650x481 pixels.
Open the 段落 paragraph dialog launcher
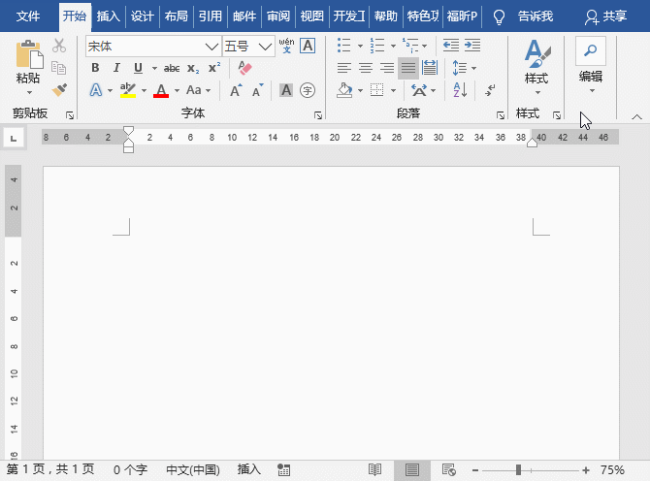coord(501,115)
